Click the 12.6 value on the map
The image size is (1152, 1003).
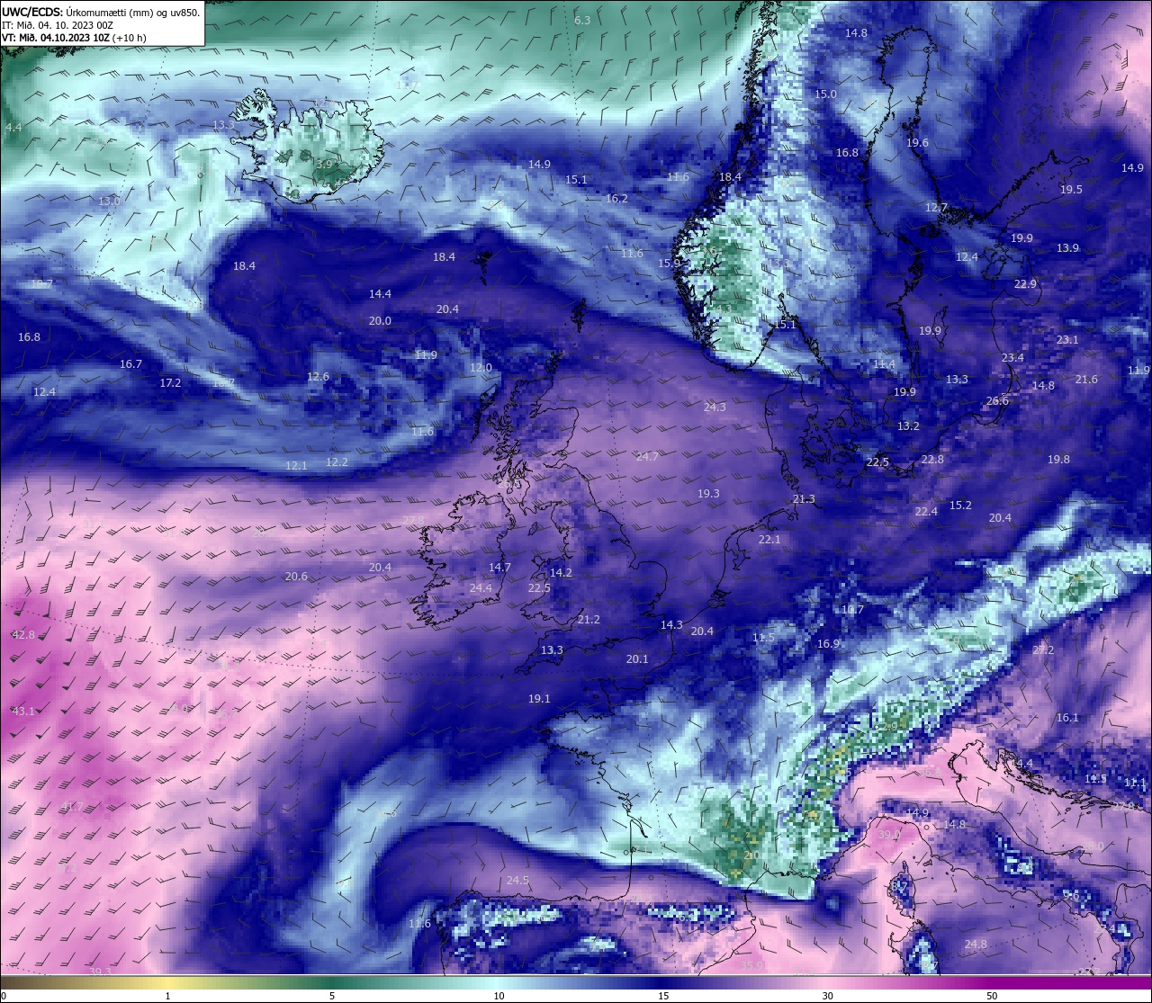[x=318, y=376]
